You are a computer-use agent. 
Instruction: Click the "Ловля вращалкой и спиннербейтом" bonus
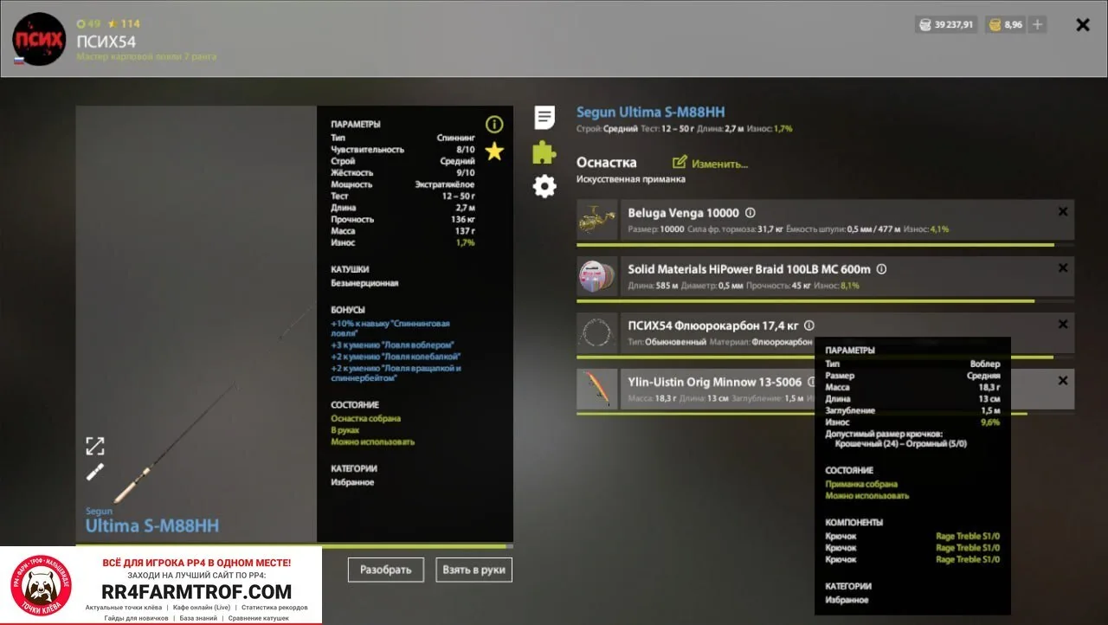coord(396,373)
